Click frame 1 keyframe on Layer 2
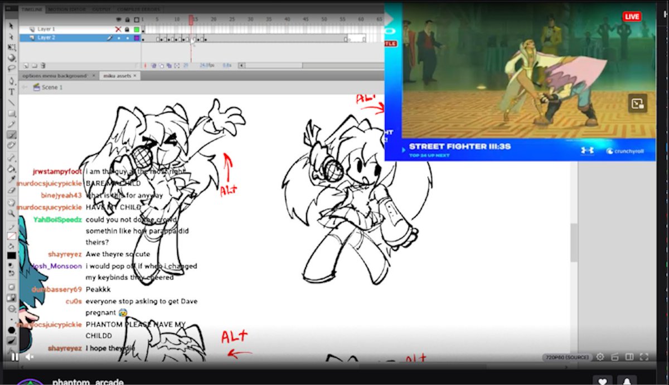Viewport: 669px width, 385px height. pyautogui.click(x=143, y=38)
